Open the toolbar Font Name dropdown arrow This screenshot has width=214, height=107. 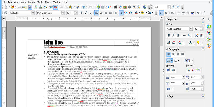click(x=63, y=13)
